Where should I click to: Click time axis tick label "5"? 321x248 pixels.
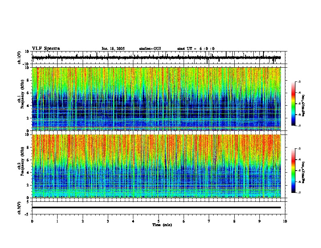click(x=158, y=221)
